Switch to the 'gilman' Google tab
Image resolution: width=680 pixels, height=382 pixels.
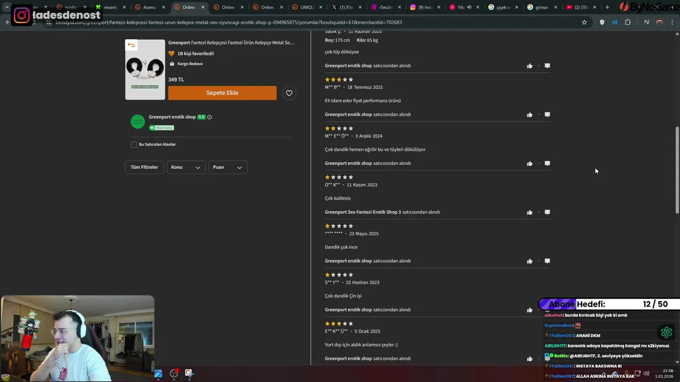(542, 7)
